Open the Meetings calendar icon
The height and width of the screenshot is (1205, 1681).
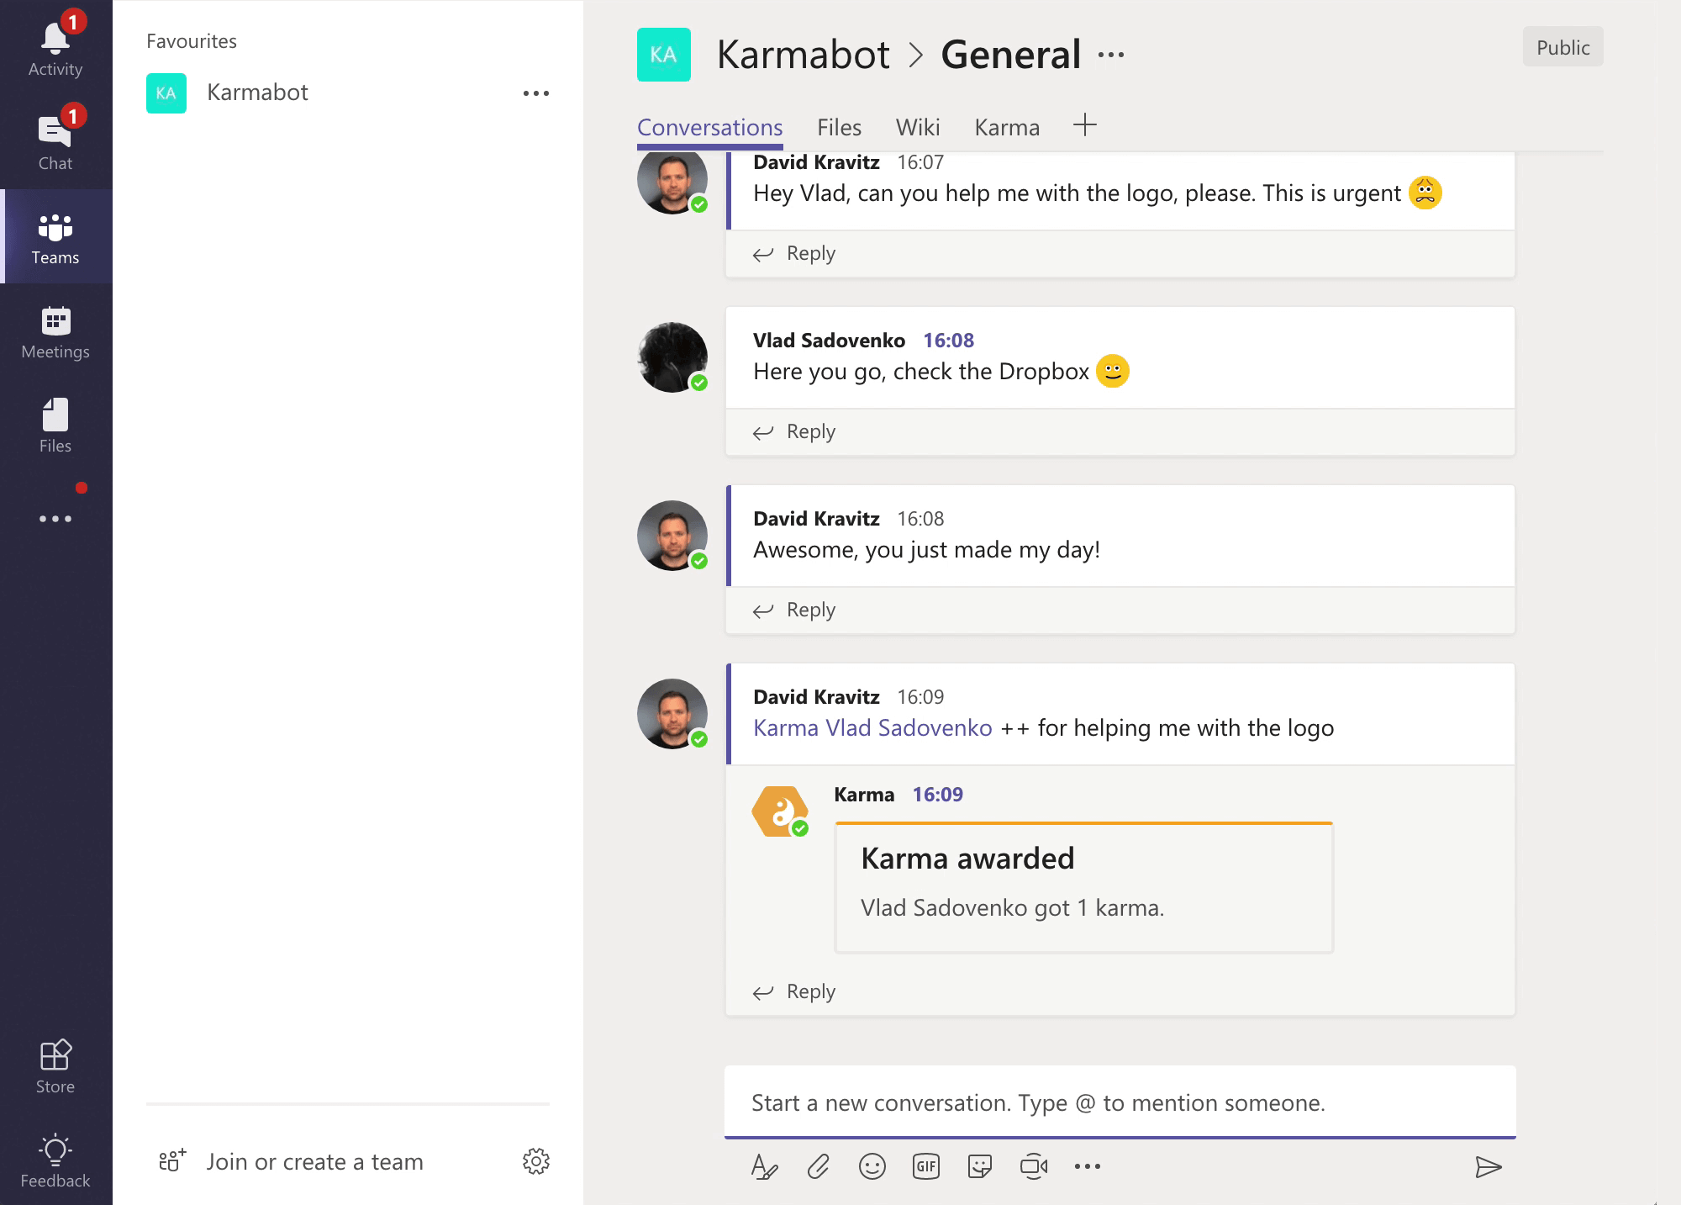[x=57, y=322]
